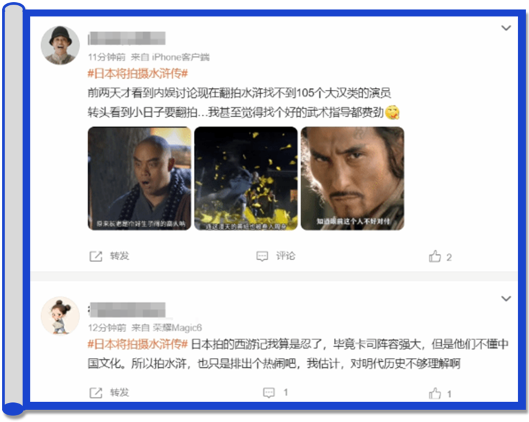Click the blurred username of second poster

126,310
